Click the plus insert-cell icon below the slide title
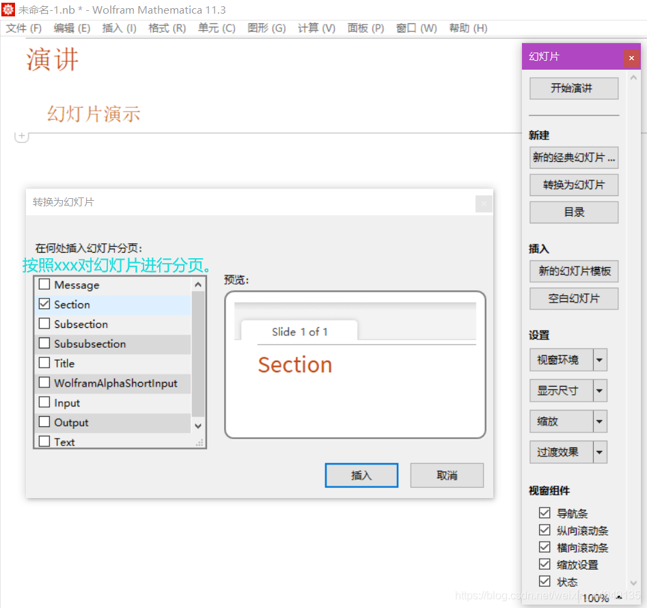Image resolution: width=647 pixels, height=608 pixels. click(21, 136)
